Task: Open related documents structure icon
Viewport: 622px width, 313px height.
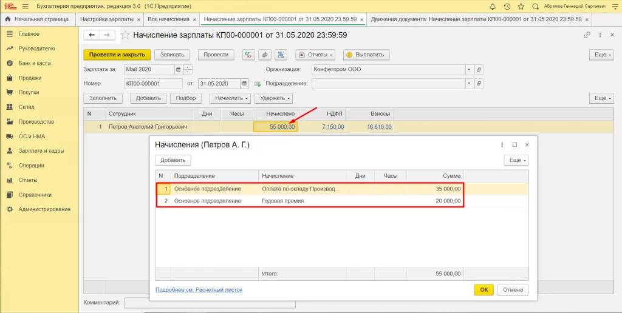Action: click(x=281, y=55)
